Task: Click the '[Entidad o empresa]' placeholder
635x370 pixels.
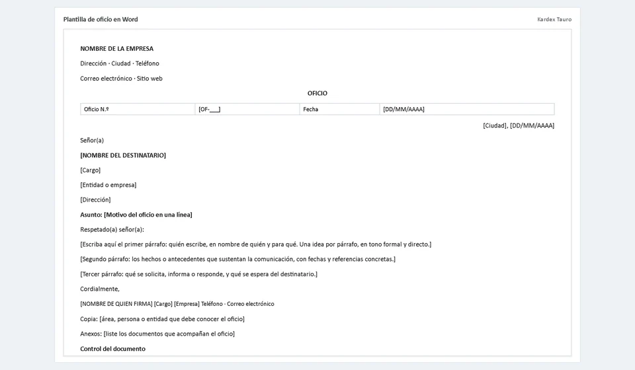Action: click(x=108, y=185)
